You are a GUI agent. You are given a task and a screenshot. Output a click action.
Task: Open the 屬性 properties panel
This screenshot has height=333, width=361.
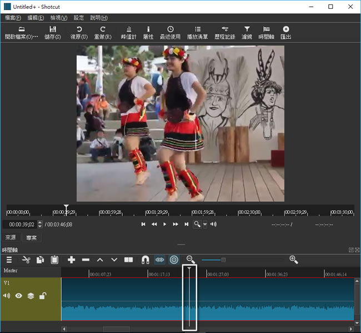pyautogui.click(x=148, y=32)
